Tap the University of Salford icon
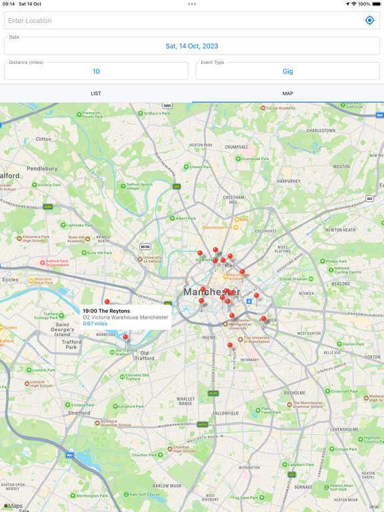This screenshot has height=512, width=384. (140, 259)
